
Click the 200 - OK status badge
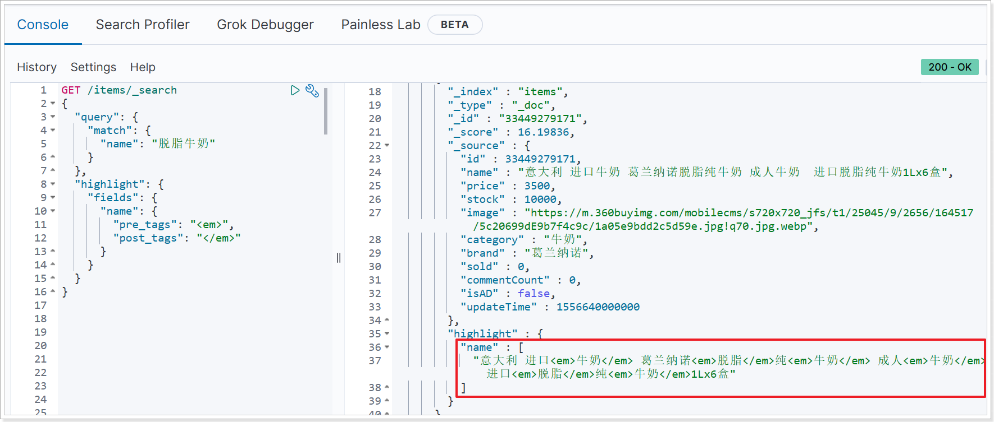(950, 67)
